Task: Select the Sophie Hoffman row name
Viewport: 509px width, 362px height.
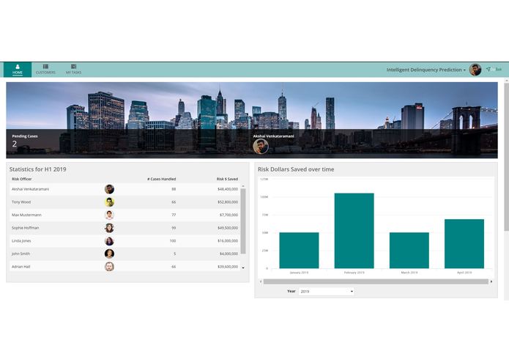Action: point(26,228)
